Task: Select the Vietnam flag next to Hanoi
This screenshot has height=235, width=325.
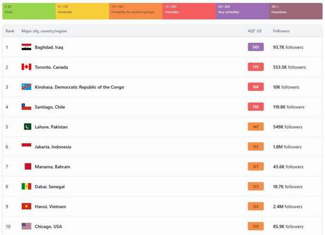Action: coord(27,206)
